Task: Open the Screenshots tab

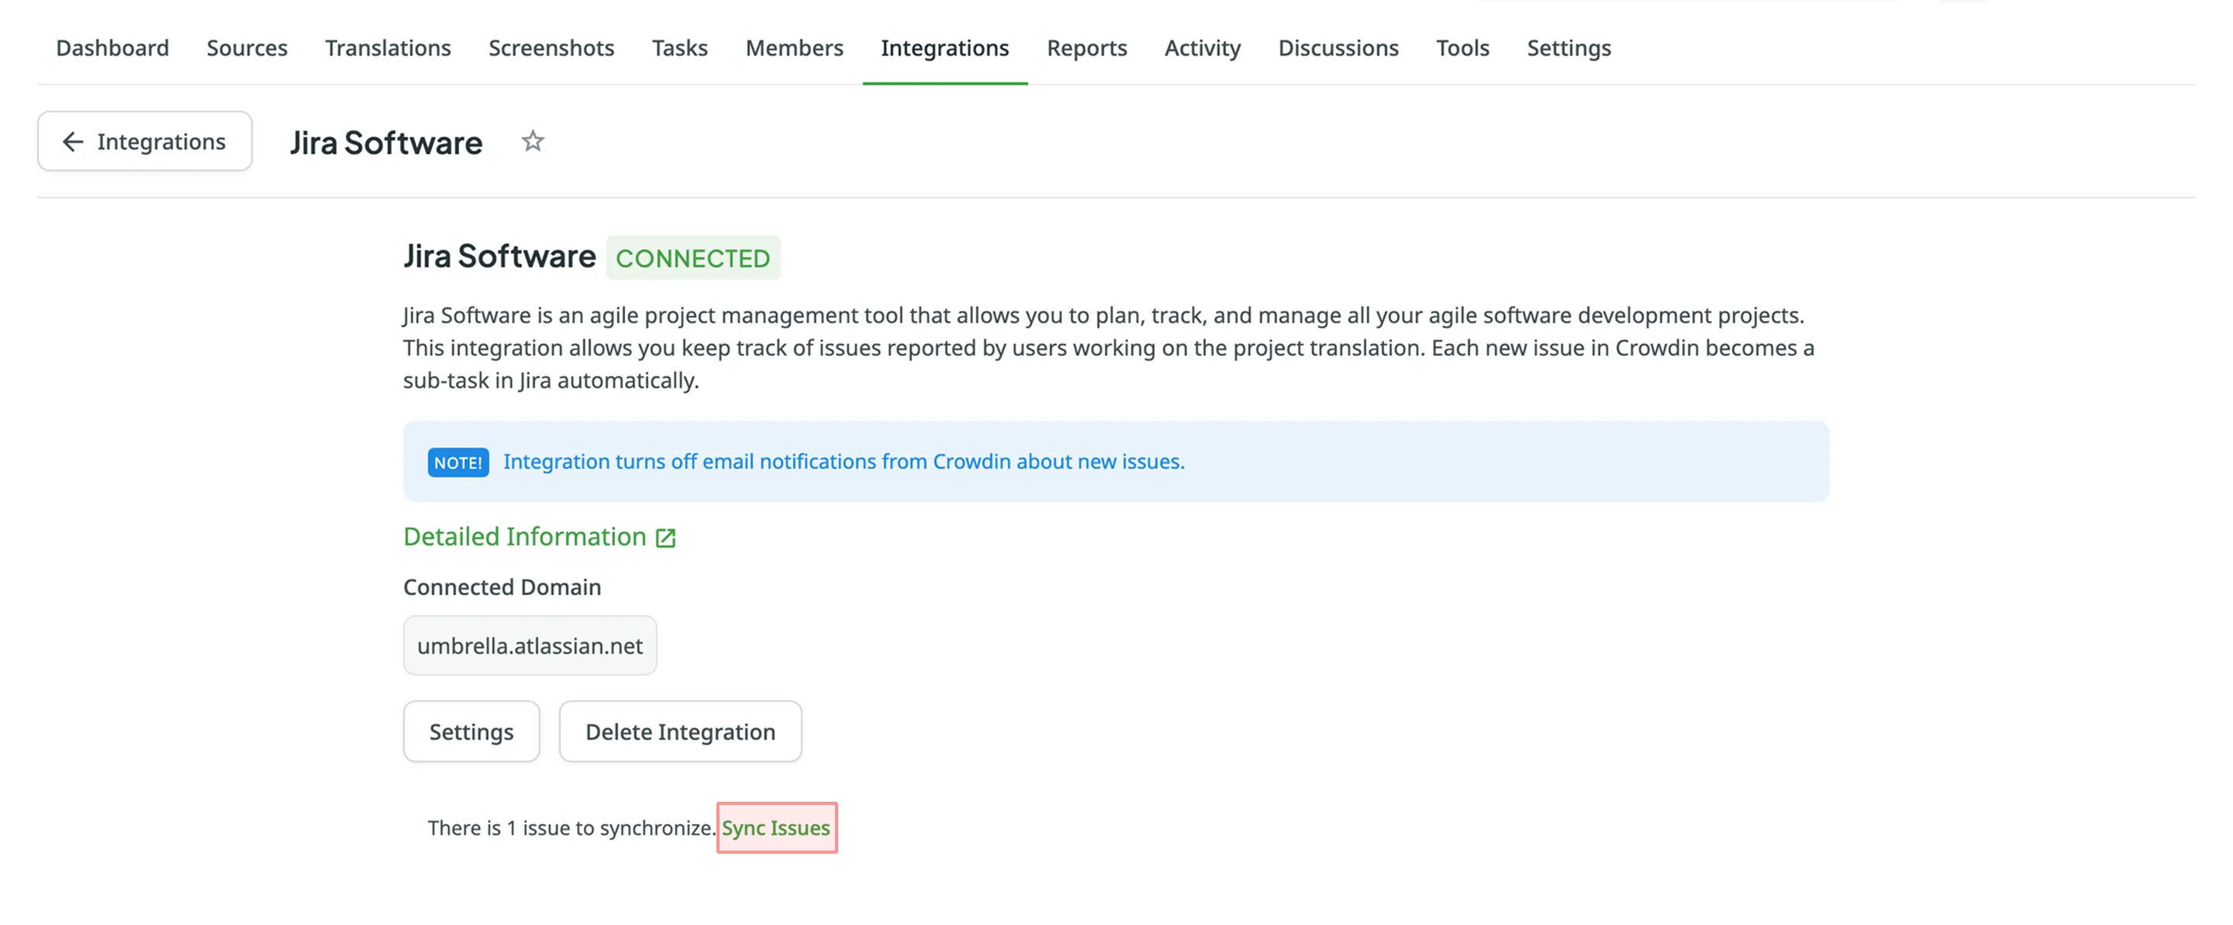Action: 551,47
